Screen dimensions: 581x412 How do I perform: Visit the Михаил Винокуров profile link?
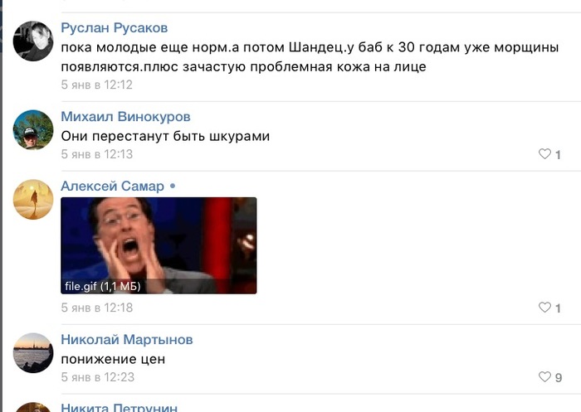(x=125, y=117)
